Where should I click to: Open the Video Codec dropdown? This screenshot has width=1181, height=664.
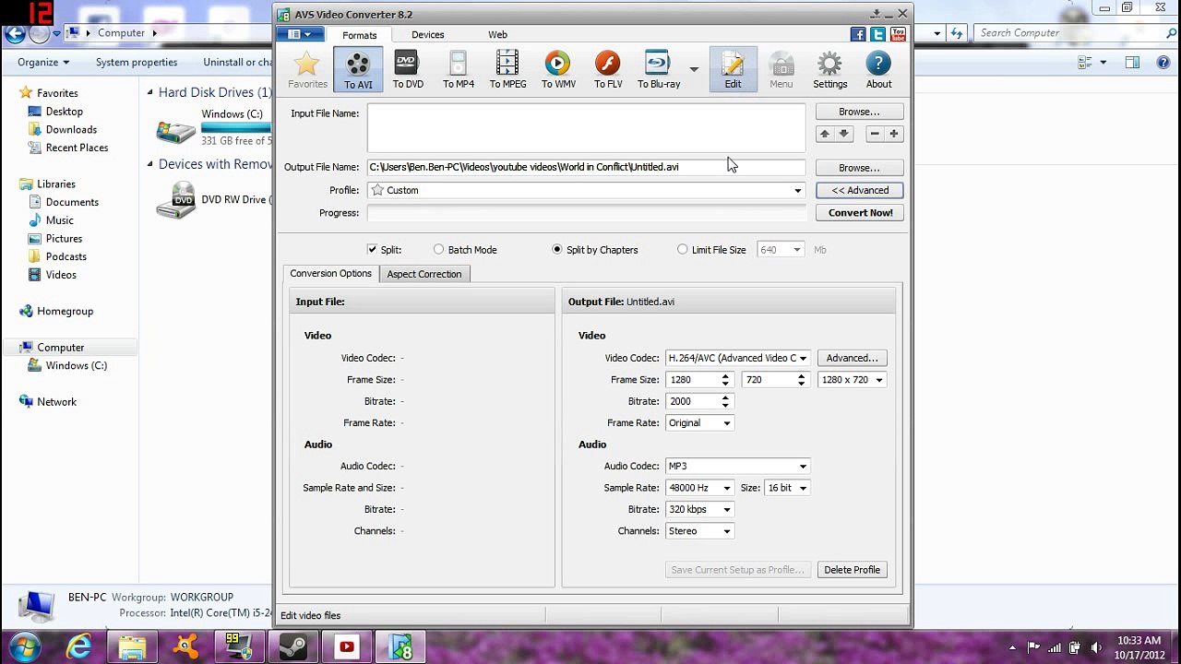[737, 358]
